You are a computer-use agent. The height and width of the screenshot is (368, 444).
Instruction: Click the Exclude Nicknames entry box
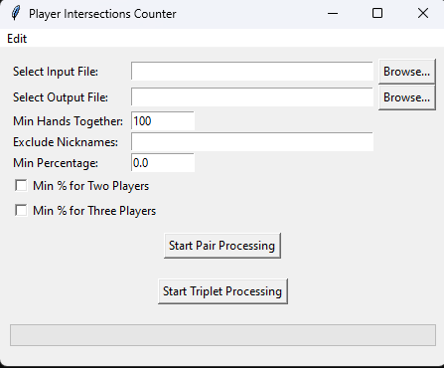(x=252, y=142)
